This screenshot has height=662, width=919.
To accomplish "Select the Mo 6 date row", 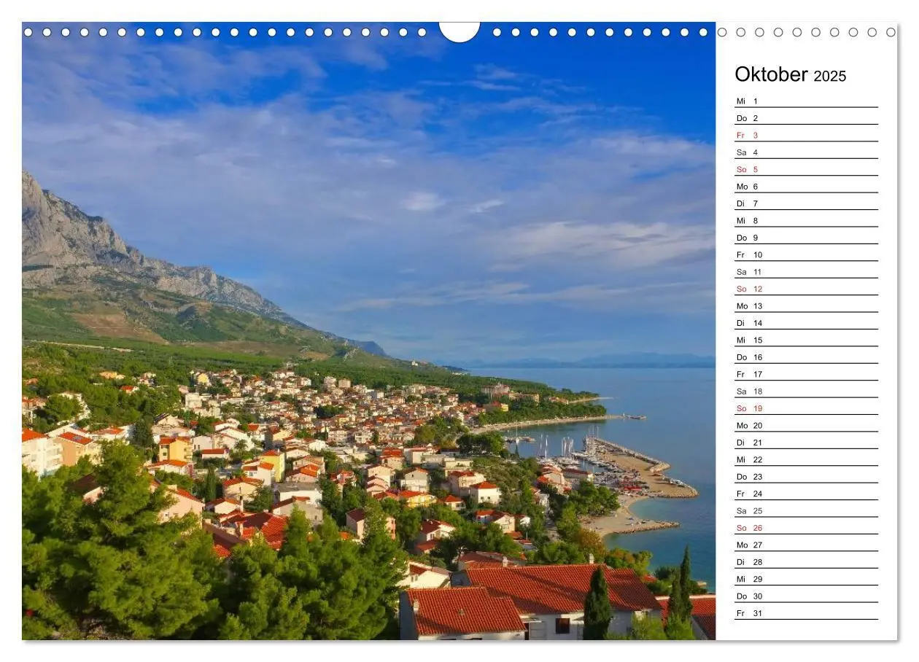I will tap(806, 186).
